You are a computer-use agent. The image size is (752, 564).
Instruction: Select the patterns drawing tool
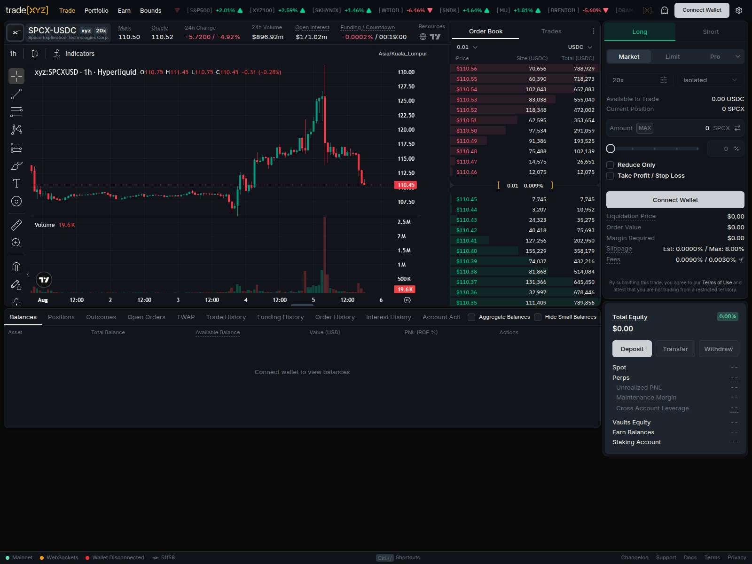(16, 130)
